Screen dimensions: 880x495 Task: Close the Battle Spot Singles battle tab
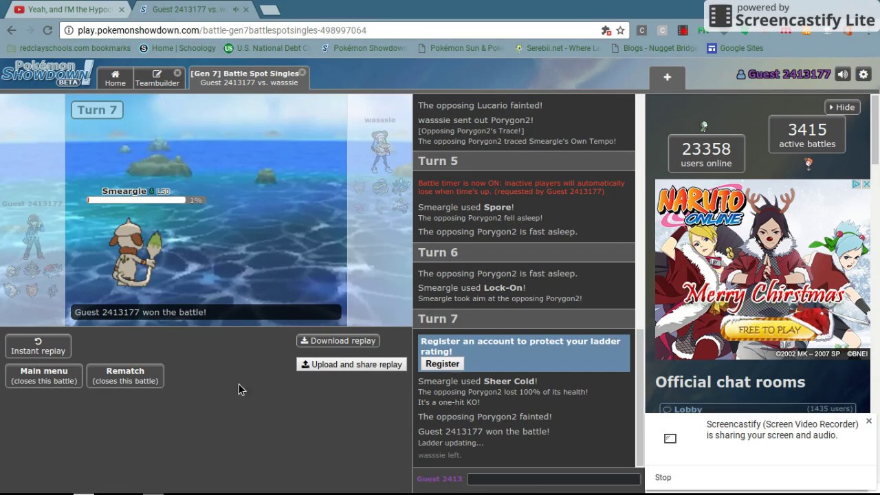tap(302, 72)
